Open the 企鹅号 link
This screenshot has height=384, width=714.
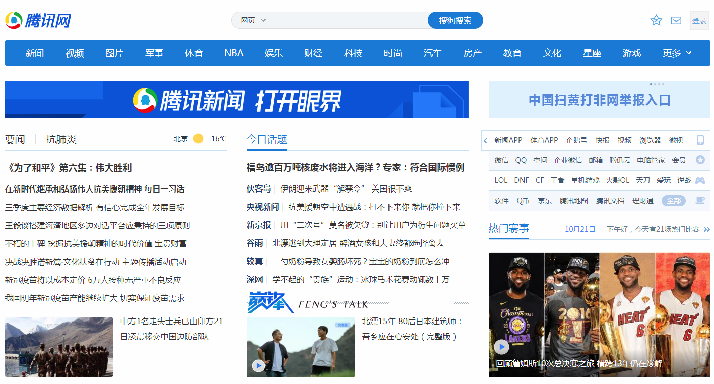click(576, 140)
